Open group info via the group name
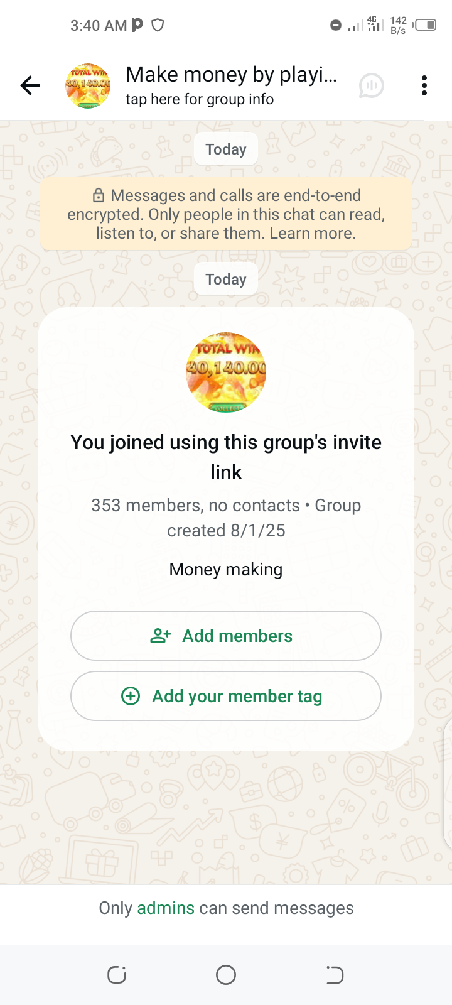The height and width of the screenshot is (1005, 452). (231, 75)
